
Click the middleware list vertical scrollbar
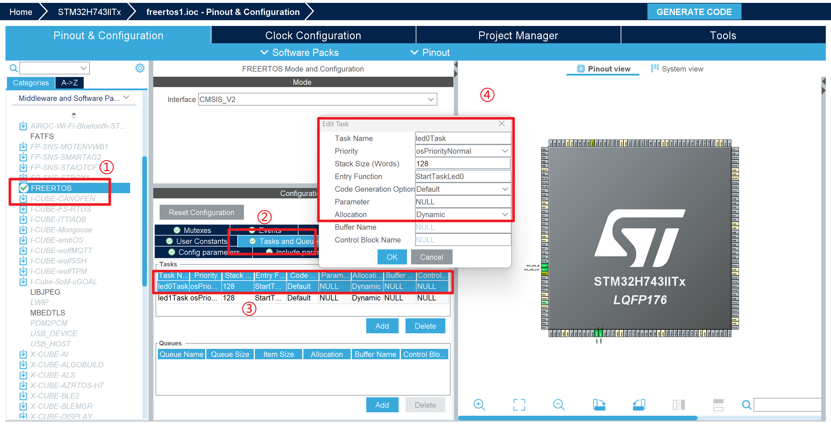(x=145, y=221)
